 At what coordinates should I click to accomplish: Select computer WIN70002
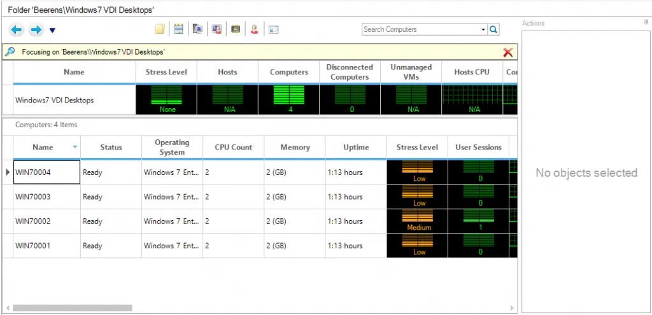[46, 221]
